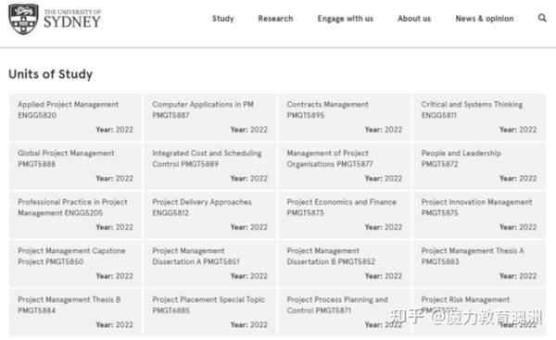The height and width of the screenshot is (340, 556).
Task: Select Global Project Management PMGT5888
Action: 76,166
